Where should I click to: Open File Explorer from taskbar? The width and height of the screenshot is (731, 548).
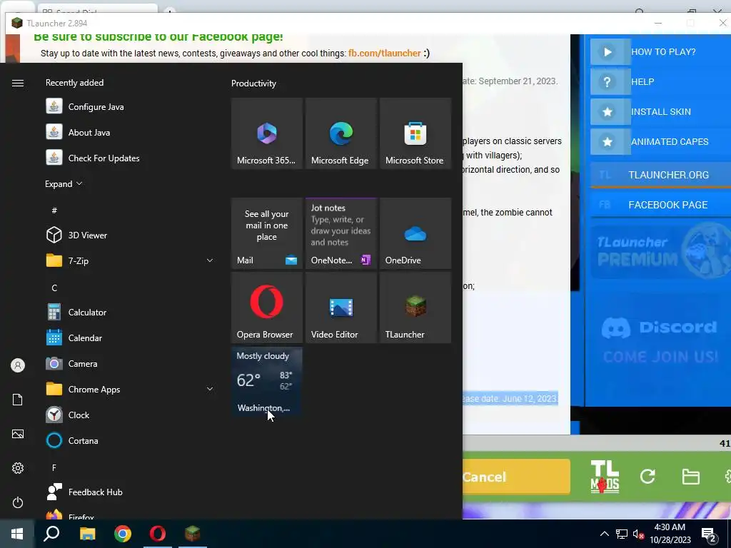click(87, 534)
